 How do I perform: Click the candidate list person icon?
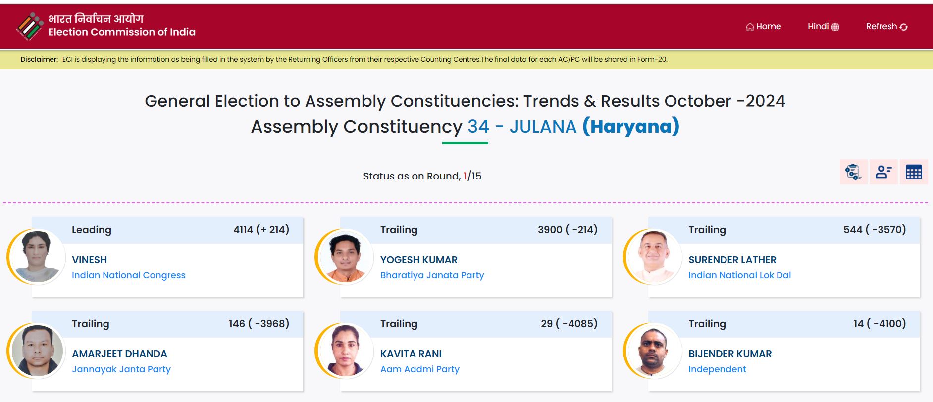click(883, 172)
